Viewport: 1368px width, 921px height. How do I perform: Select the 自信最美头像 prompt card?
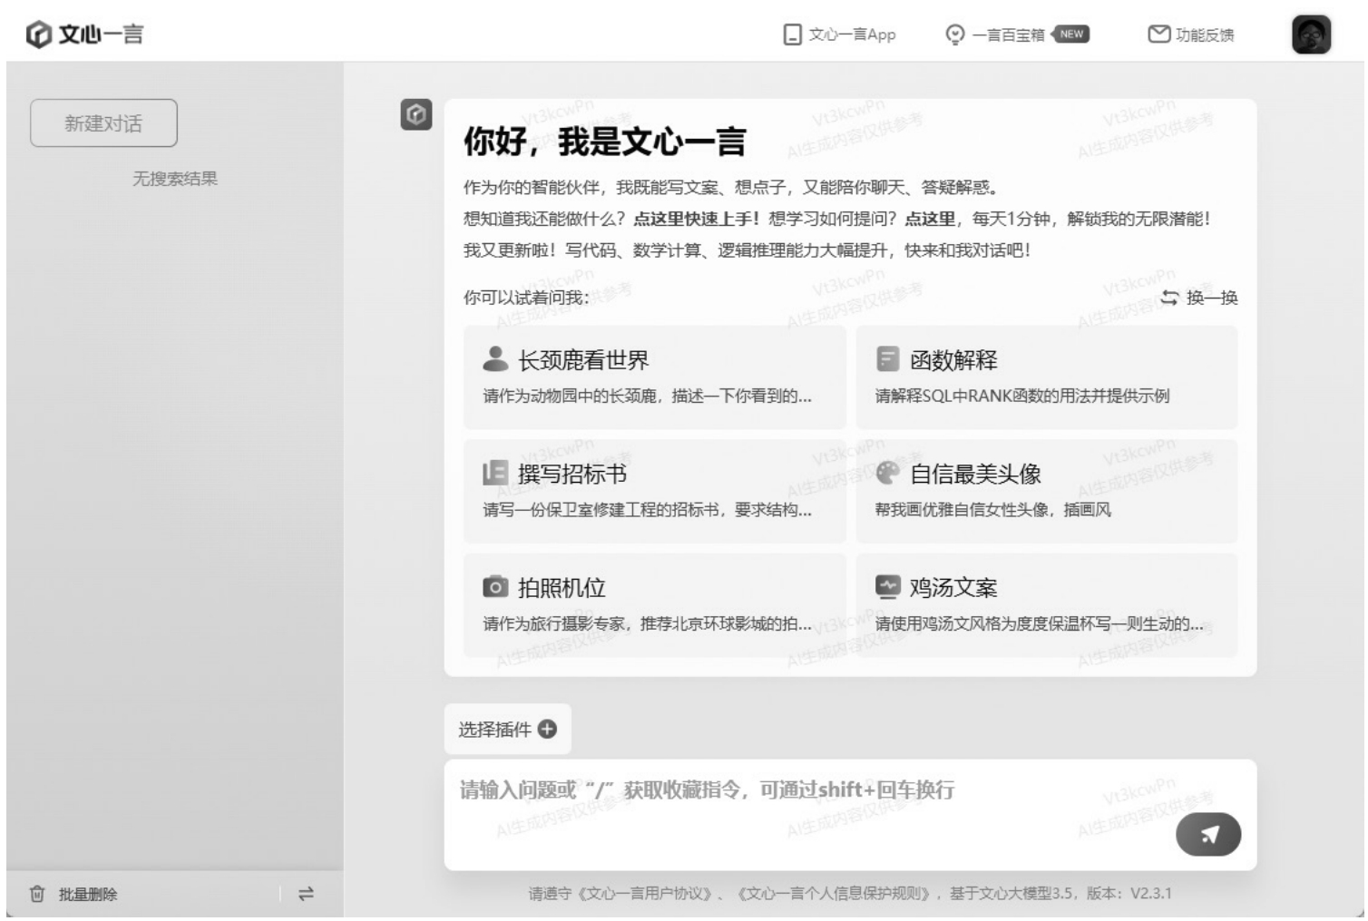[x=1047, y=491]
